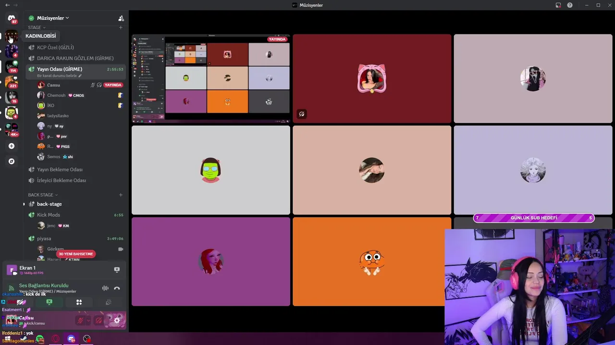Select user Chemosh in voice list
The height and width of the screenshot is (345, 615).
point(80,95)
